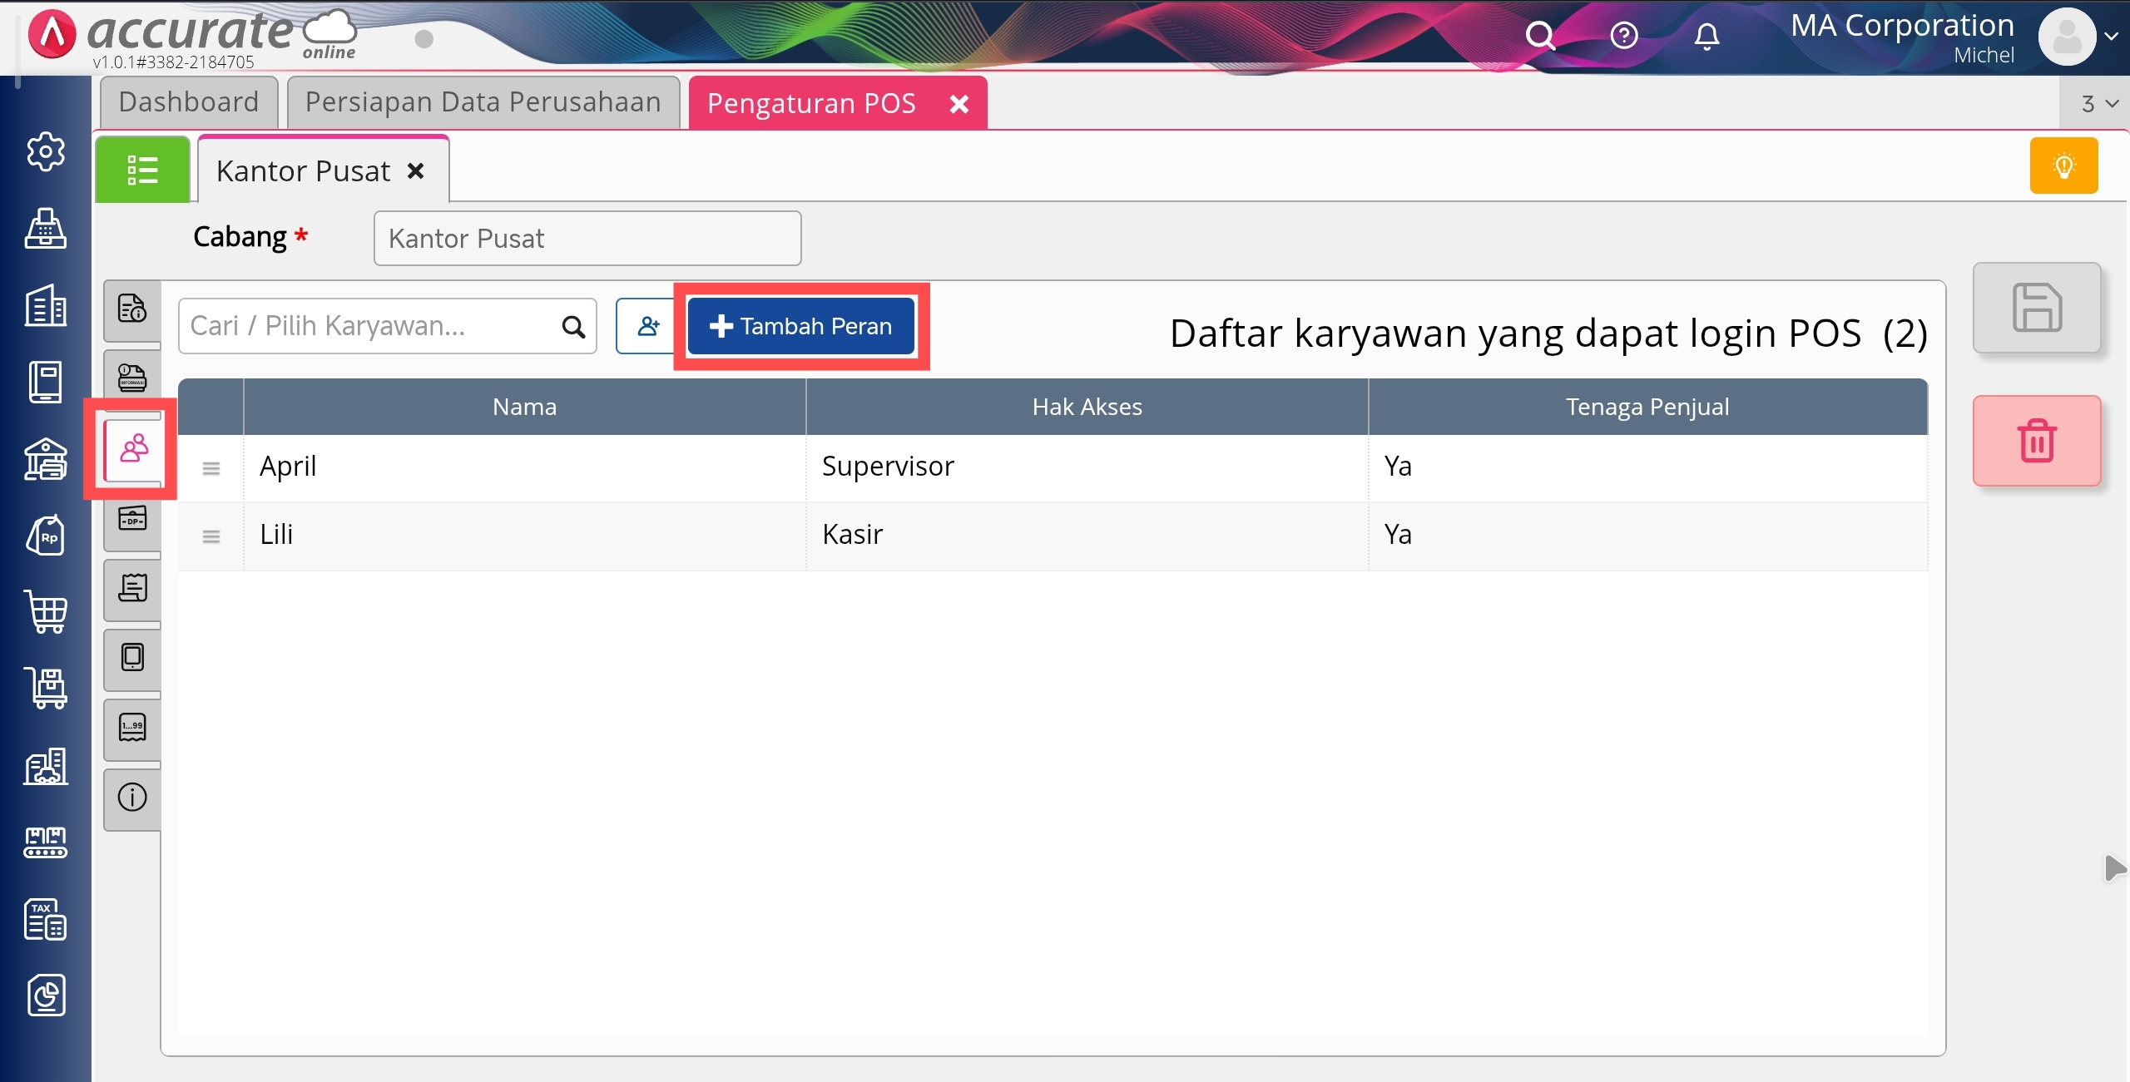Switch to the Dashboard tab
2130x1082 pixels.
189,102
